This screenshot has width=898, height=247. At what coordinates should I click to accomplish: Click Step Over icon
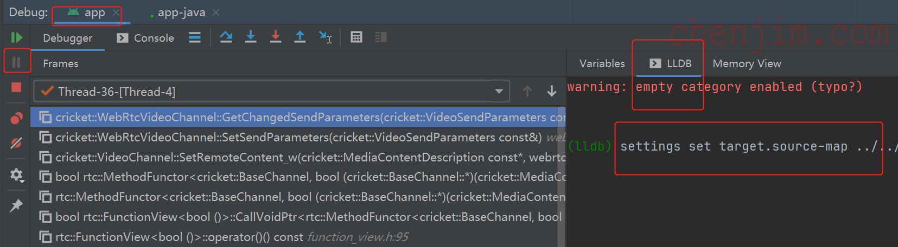coord(226,37)
